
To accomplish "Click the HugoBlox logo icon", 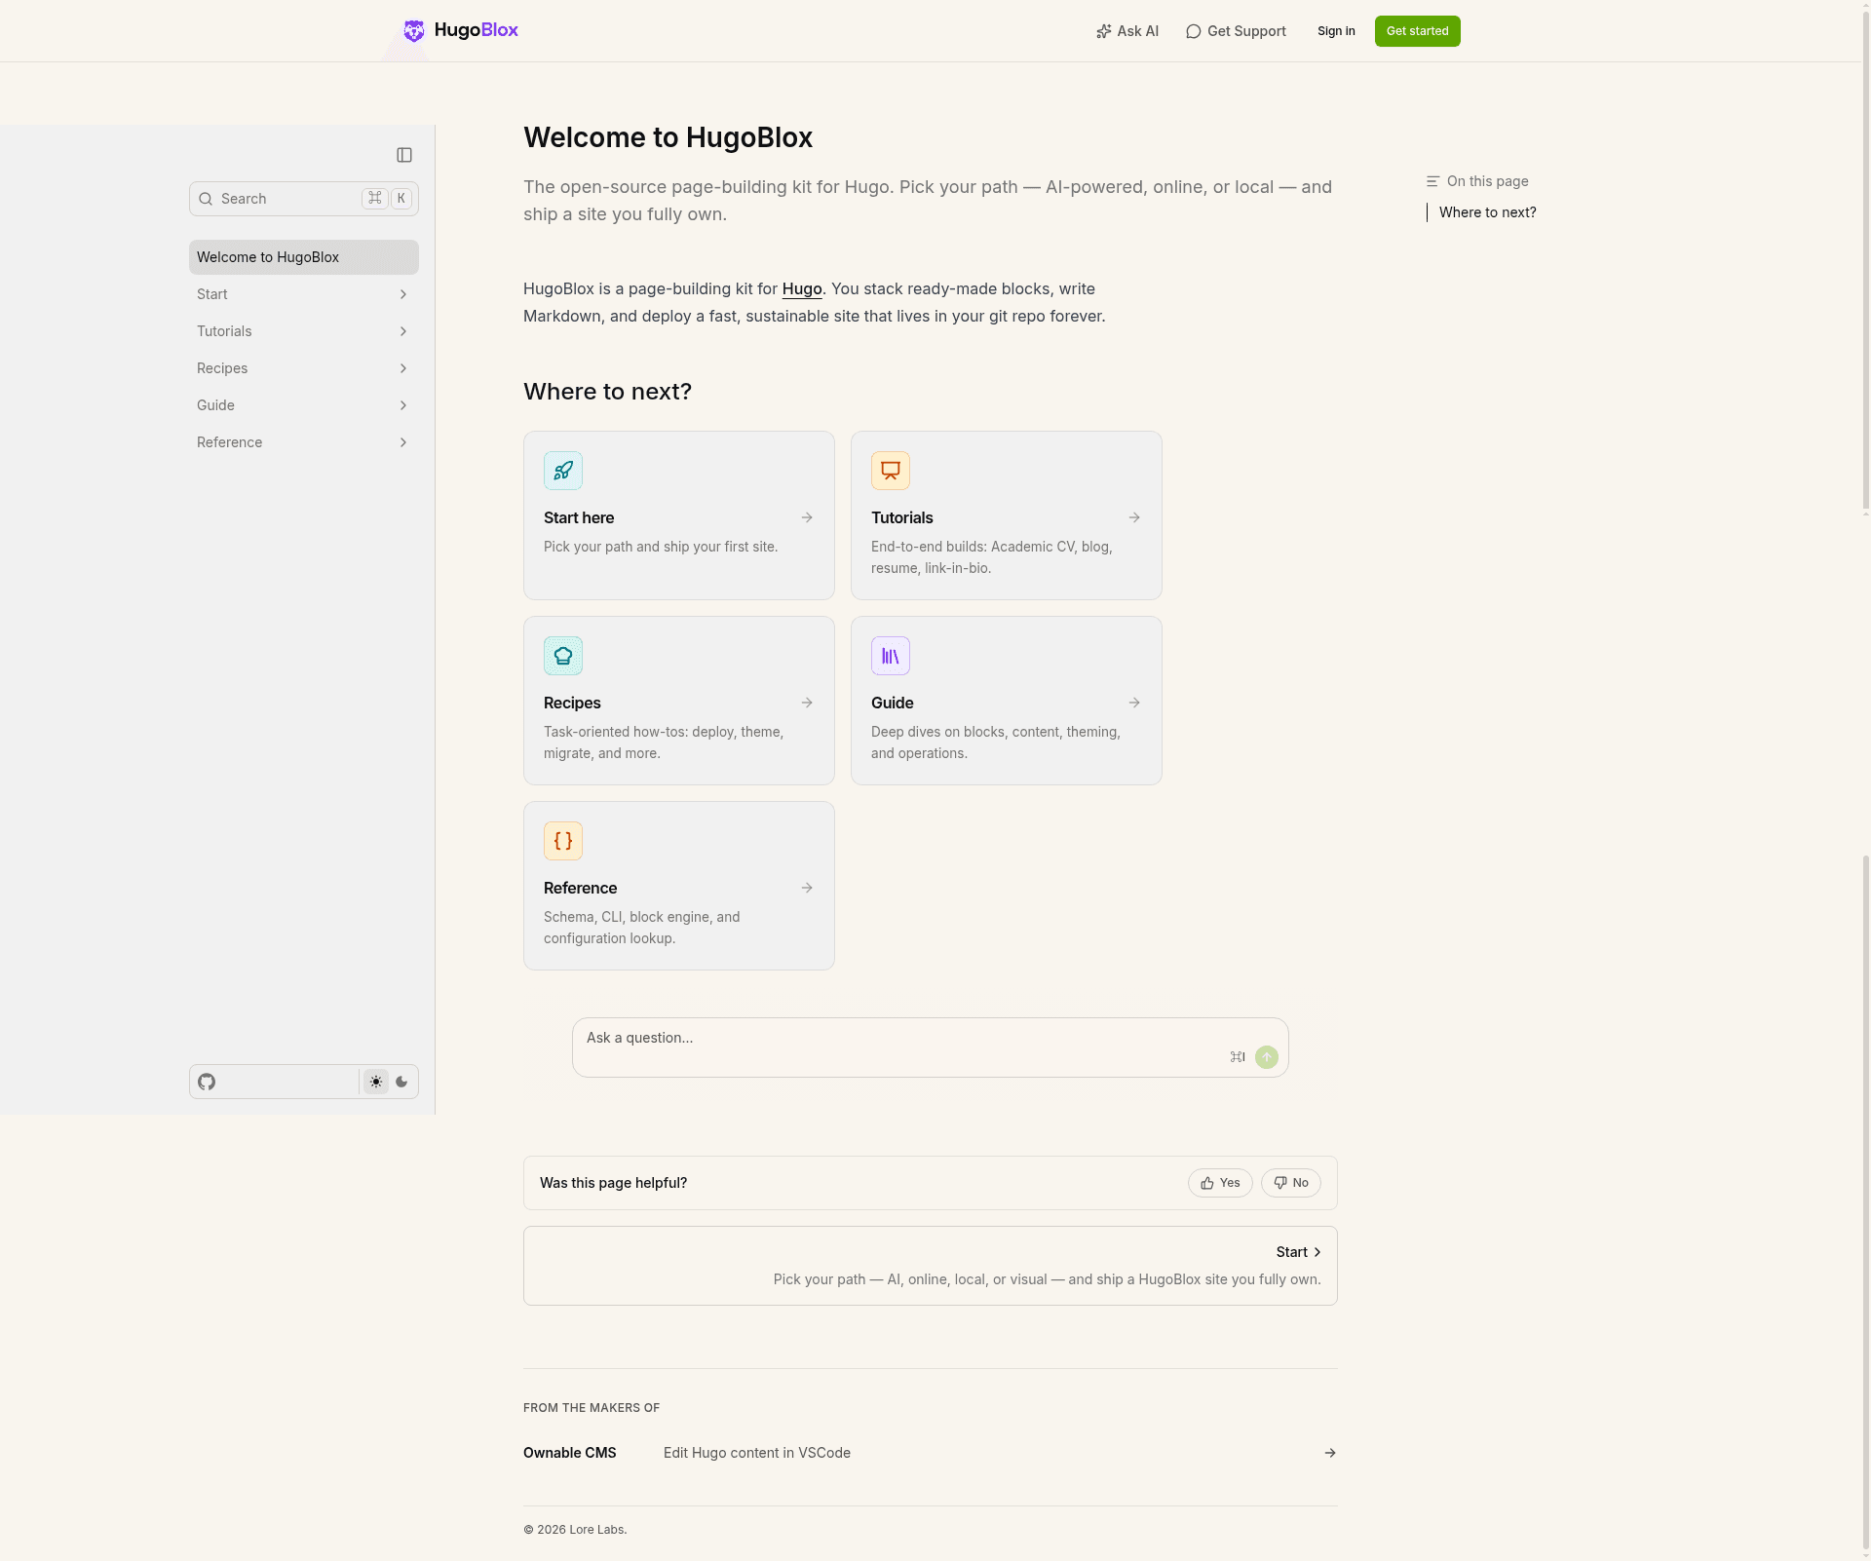I will coord(414,31).
